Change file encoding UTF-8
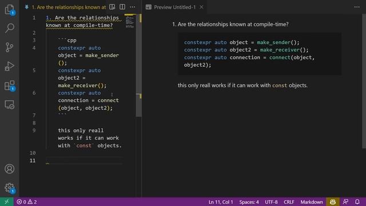 pyautogui.click(x=271, y=202)
